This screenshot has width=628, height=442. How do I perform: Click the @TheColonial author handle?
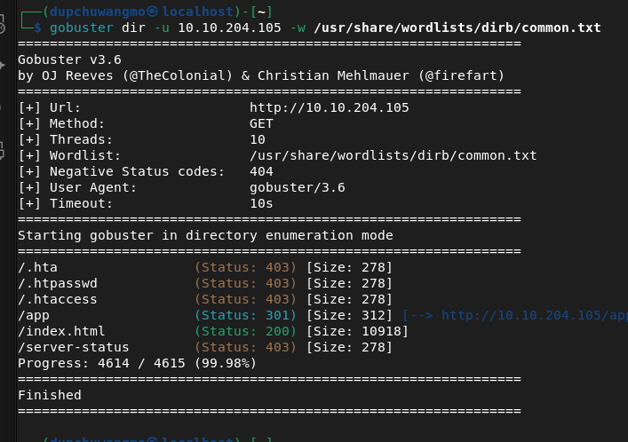[178, 75]
